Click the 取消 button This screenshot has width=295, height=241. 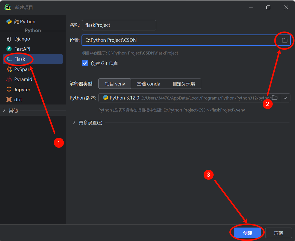point(279,233)
